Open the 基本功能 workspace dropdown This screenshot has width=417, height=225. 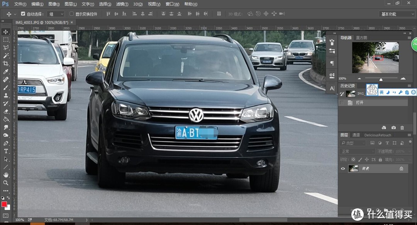(397, 14)
